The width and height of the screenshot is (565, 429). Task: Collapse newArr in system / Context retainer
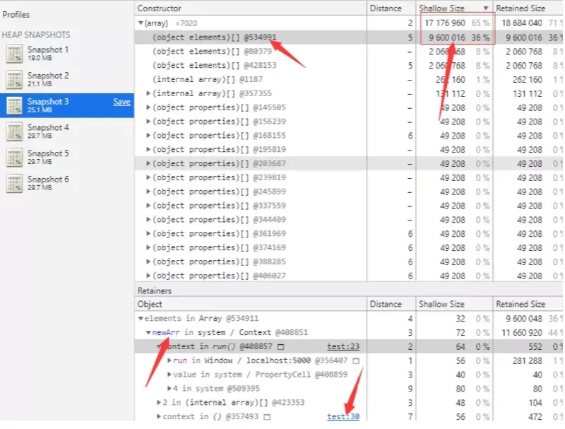[148, 333]
